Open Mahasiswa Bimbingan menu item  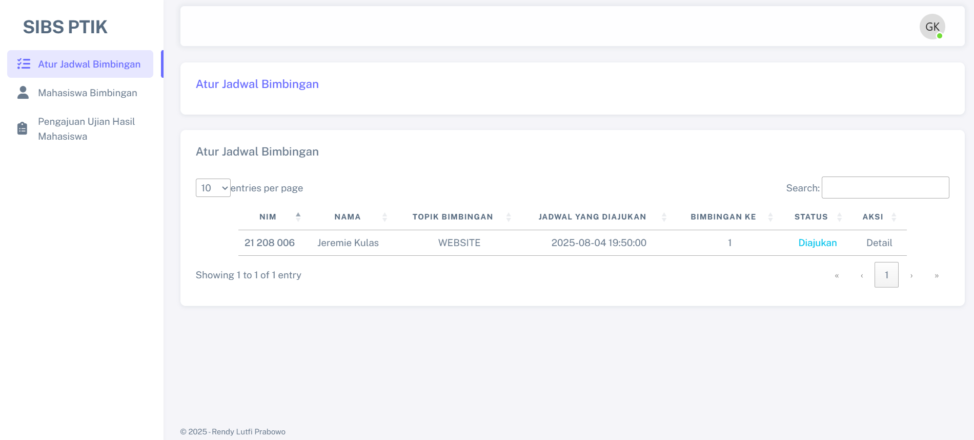[80, 93]
